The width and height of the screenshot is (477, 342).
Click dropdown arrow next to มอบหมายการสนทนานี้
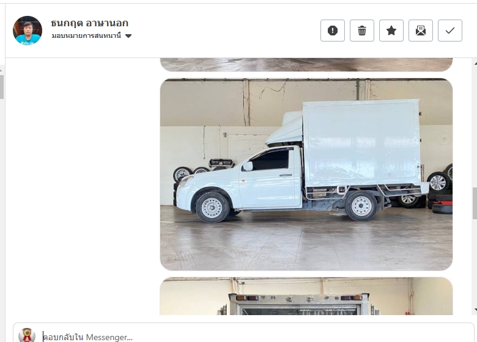coord(128,36)
